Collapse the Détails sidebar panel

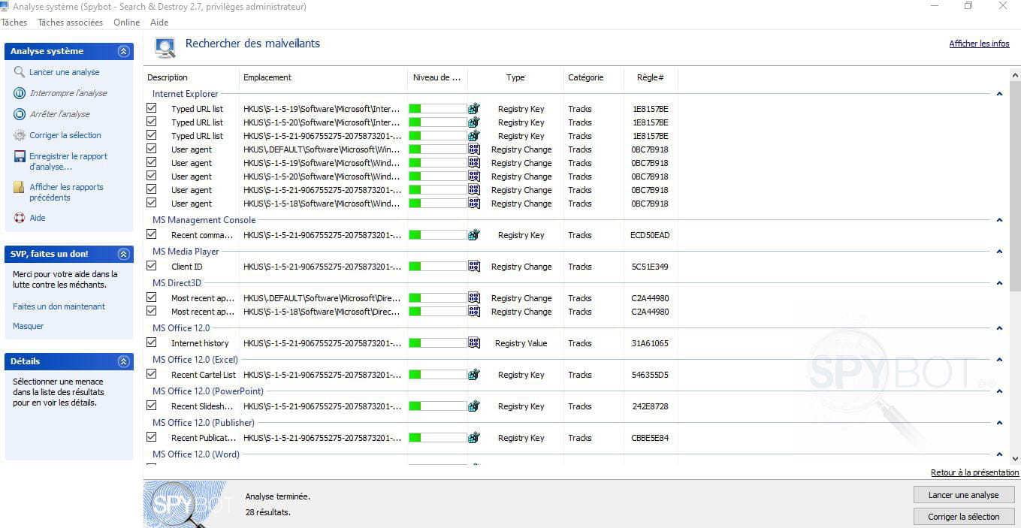pos(124,361)
